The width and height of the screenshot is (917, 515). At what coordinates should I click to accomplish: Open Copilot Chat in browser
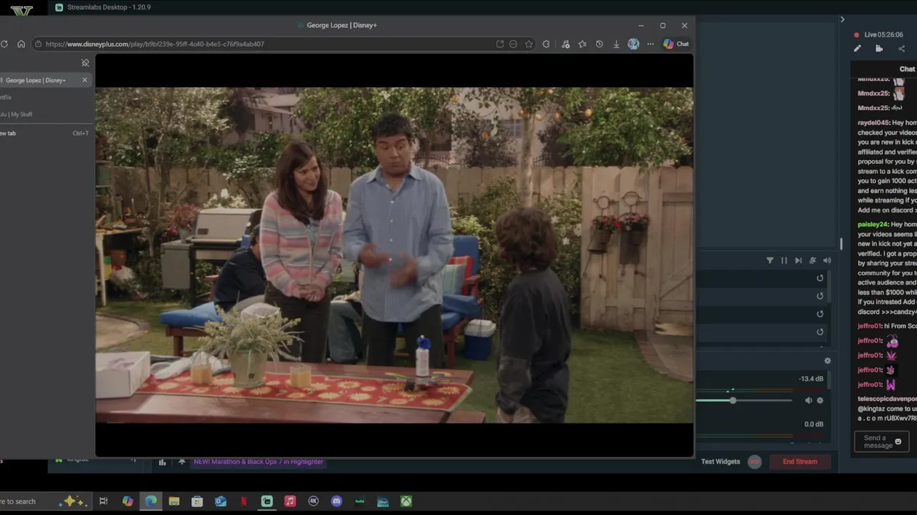coord(676,44)
